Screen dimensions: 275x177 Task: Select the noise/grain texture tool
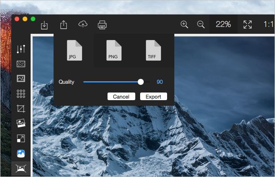coord(21,64)
